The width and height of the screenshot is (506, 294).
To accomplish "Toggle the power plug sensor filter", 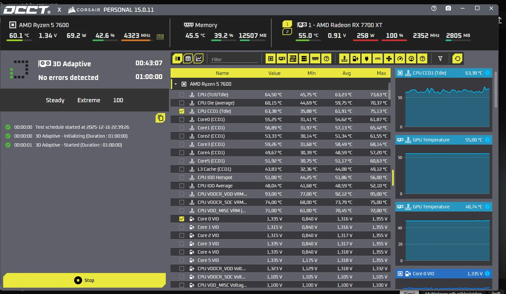I will point(367,59).
